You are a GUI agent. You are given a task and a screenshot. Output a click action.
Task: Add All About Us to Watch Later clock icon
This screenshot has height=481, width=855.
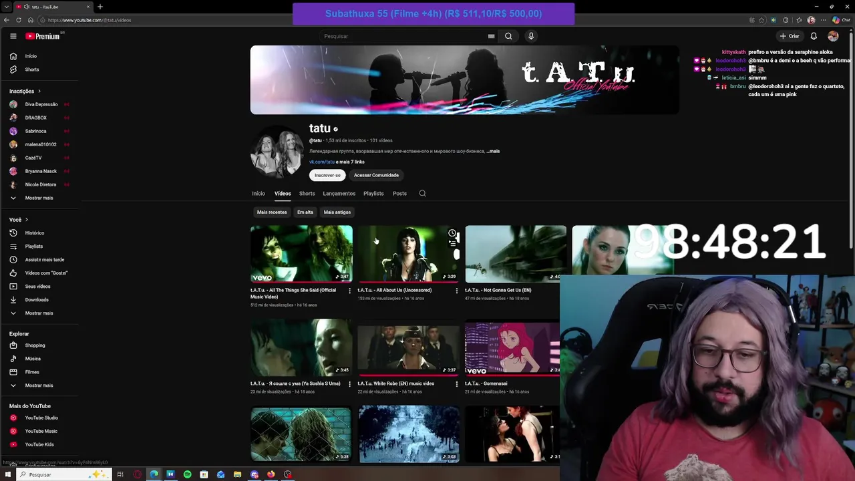(452, 233)
